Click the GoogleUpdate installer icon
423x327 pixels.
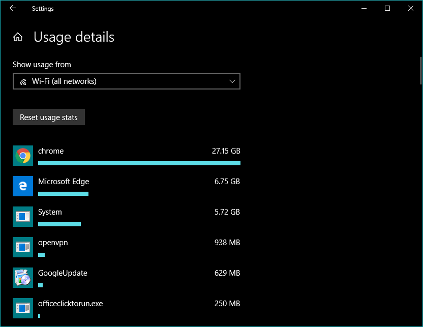[x=22, y=277]
